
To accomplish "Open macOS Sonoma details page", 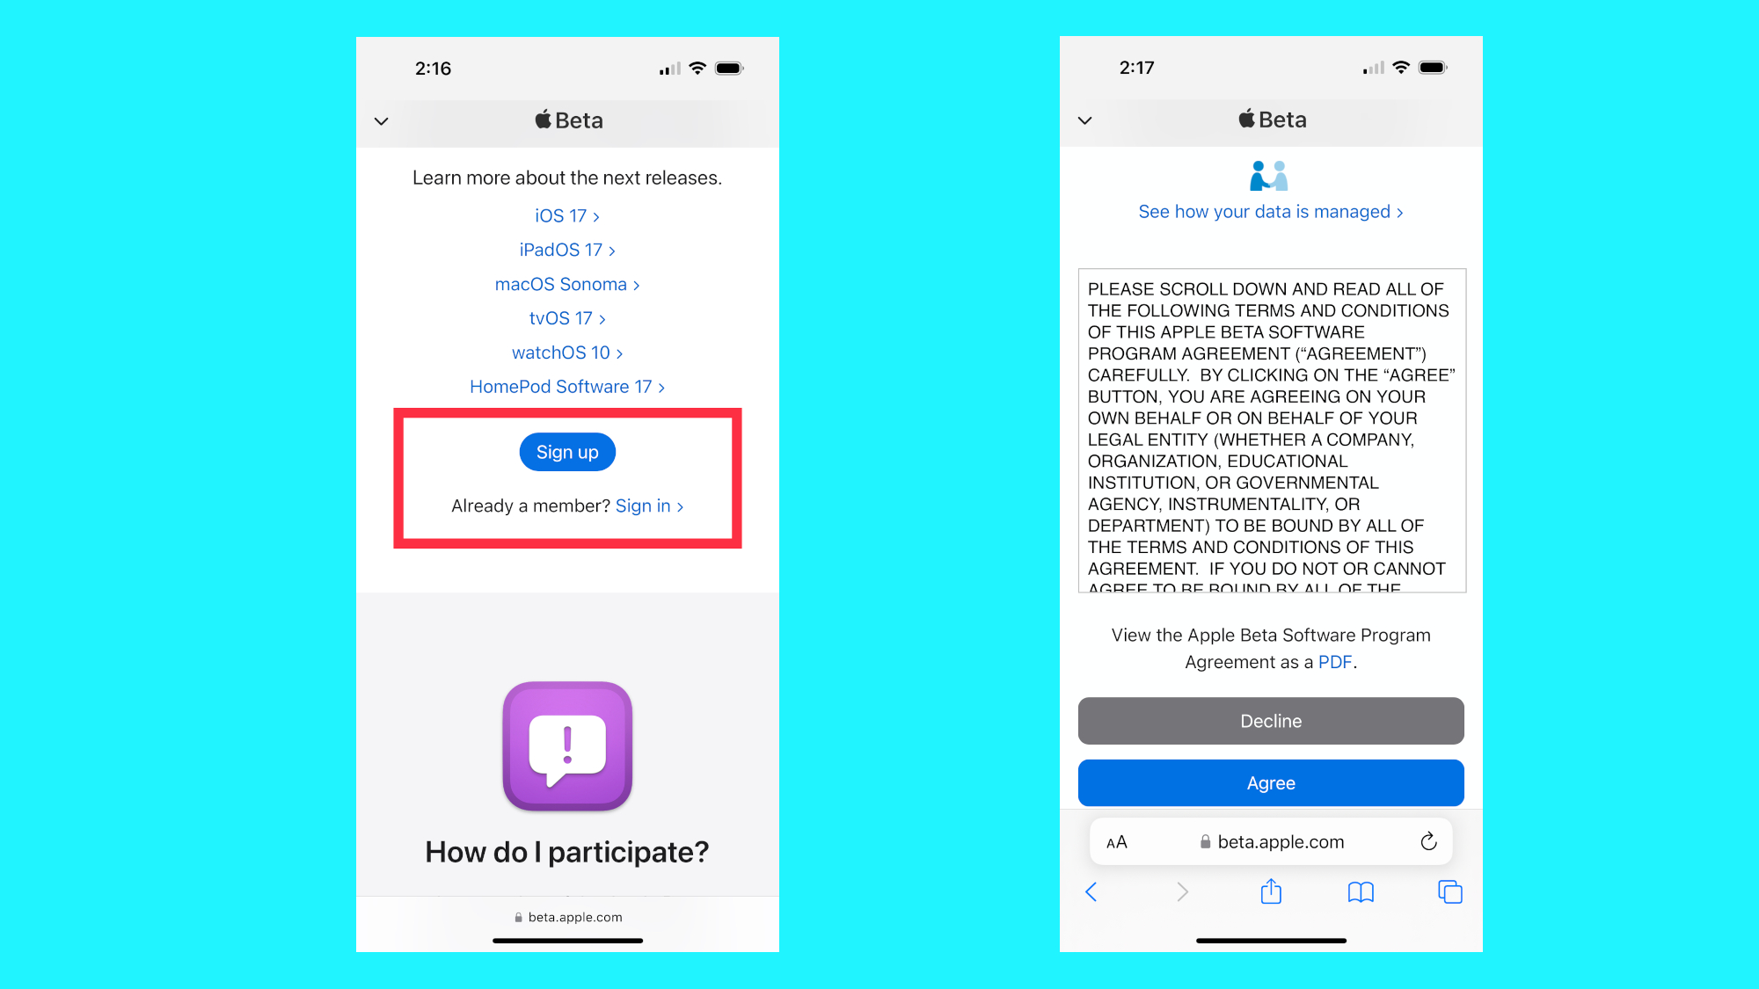I will tap(566, 282).
